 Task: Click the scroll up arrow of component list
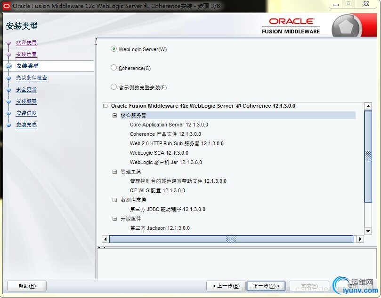[x=368, y=106]
